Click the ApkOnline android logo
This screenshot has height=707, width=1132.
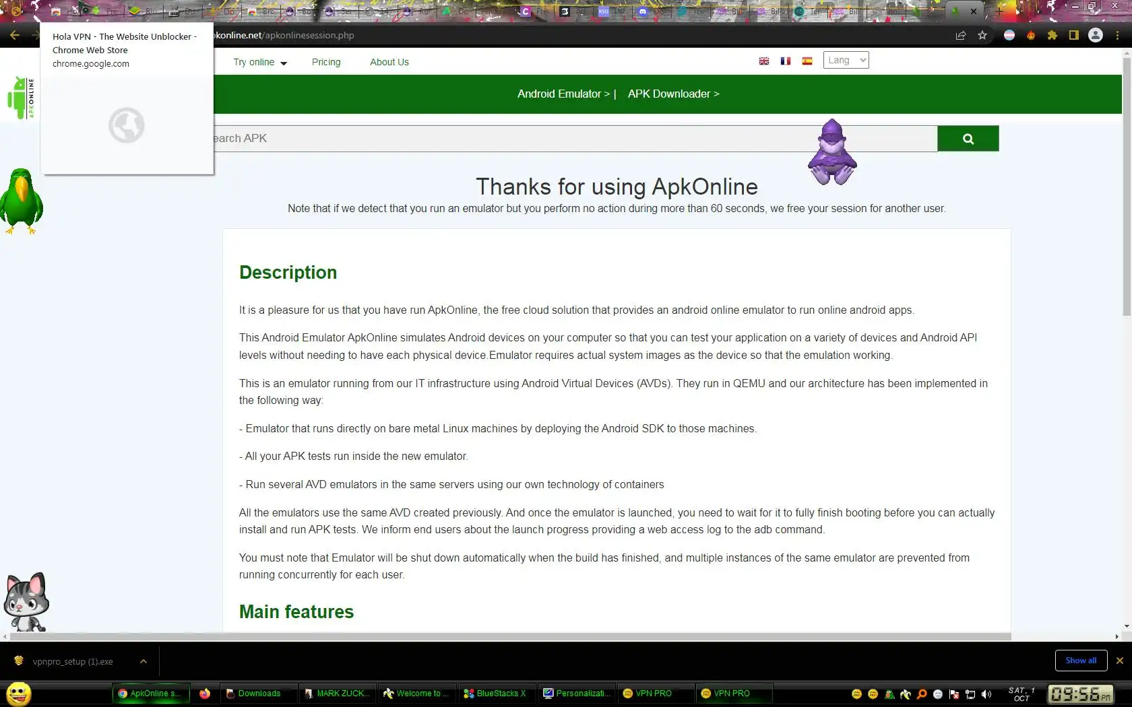(20, 98)
